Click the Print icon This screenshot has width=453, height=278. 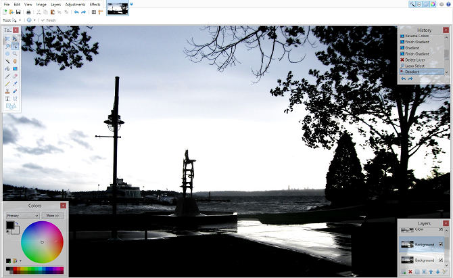tap(28, 12)
